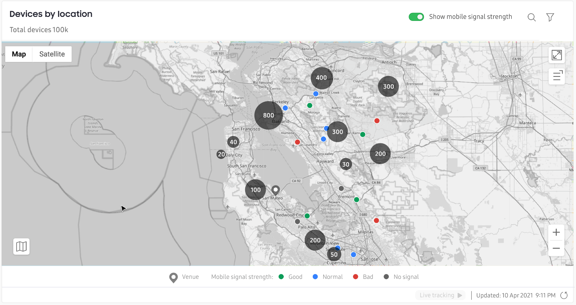Switch to Satellite view
Viewport: 576px width, 305px height.
click(52, 54)
